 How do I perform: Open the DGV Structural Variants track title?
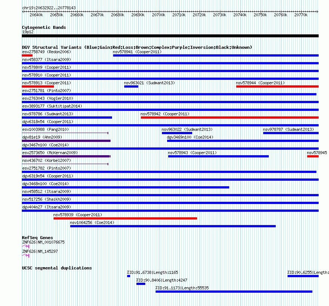(137, 47)
